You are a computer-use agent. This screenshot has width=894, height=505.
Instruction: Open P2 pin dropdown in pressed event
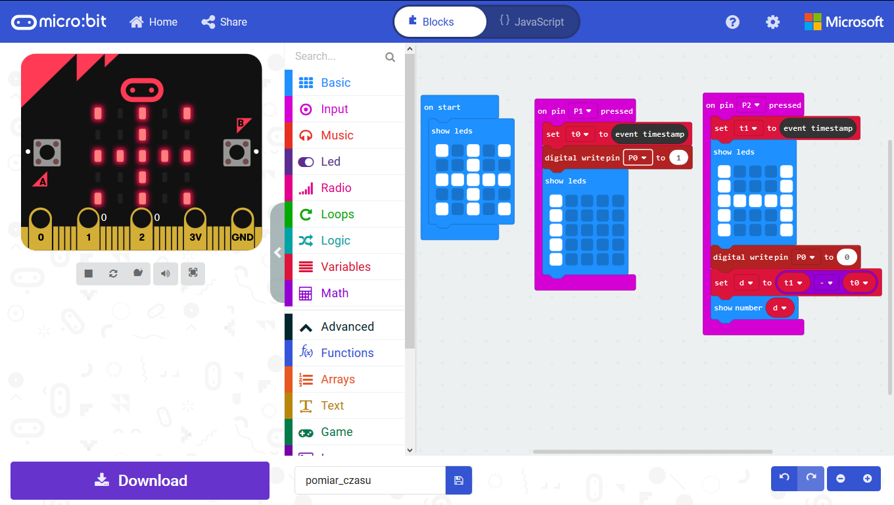click(x=751, y=105)
